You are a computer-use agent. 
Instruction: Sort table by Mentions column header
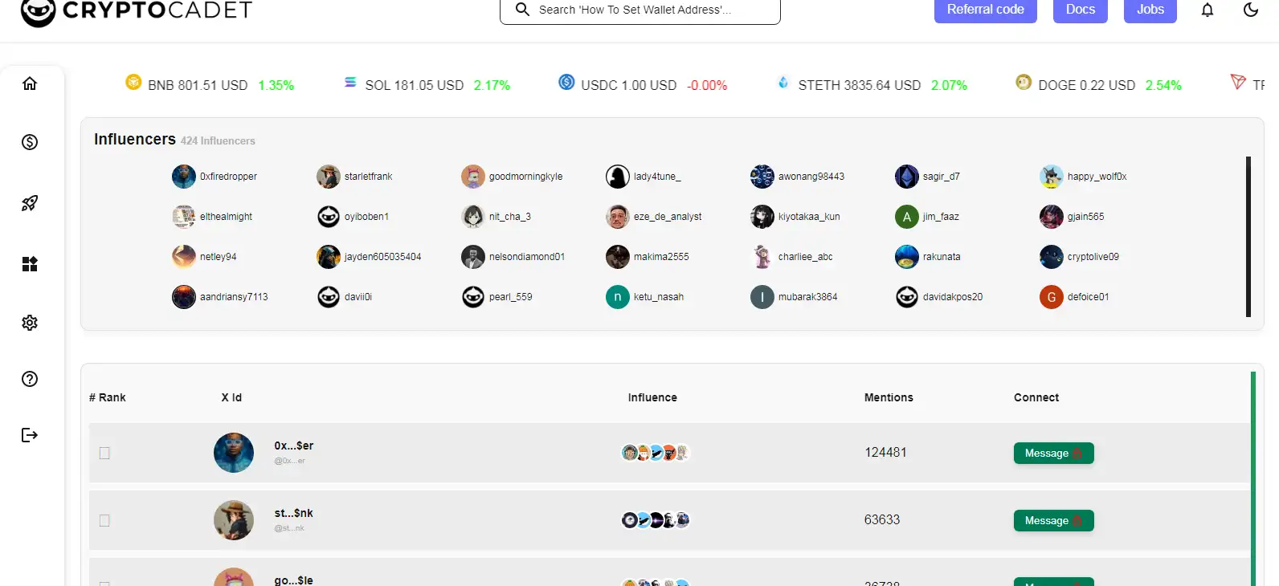click(x=889, y=397)
